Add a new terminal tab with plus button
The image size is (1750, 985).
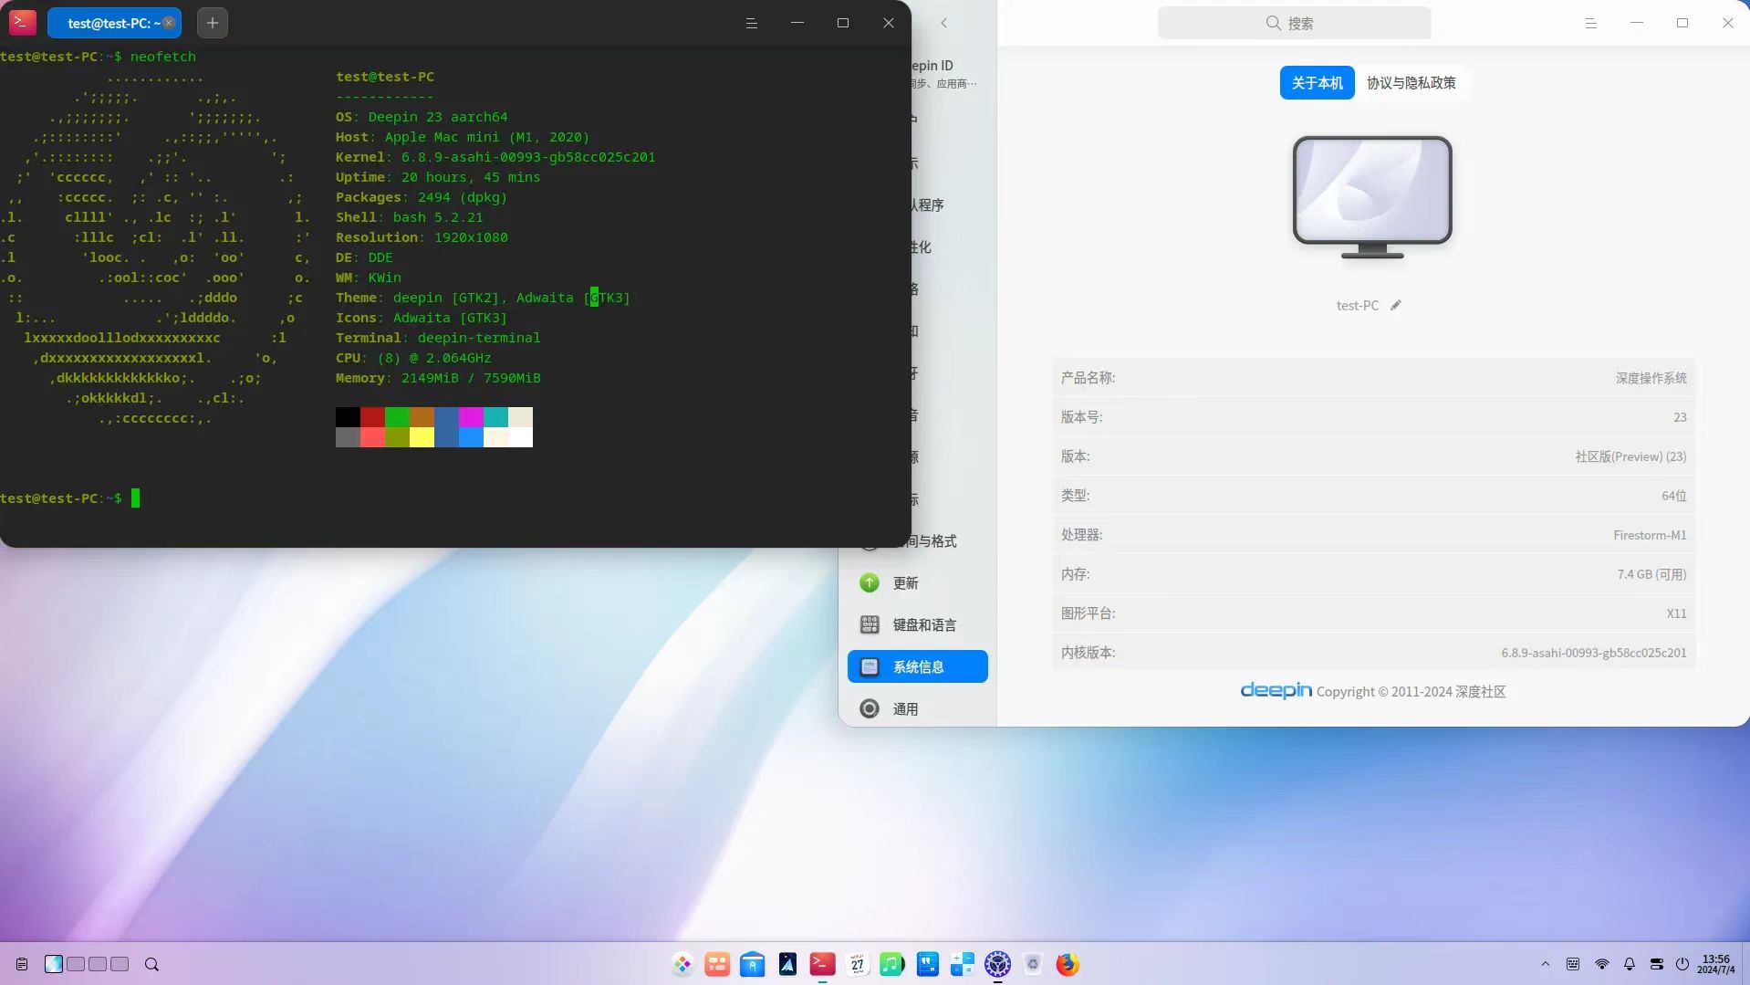(213, 22)
